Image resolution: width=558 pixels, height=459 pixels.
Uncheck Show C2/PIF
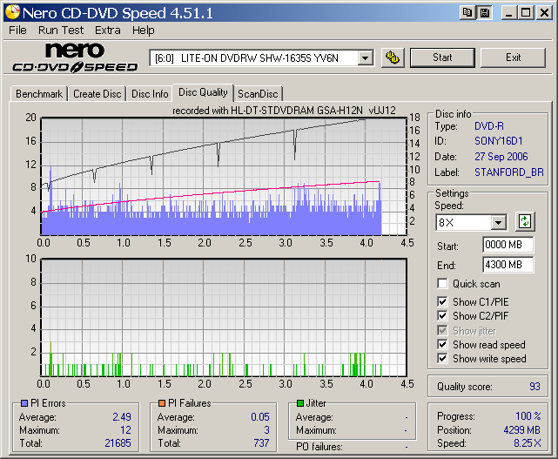pos(442,316)
